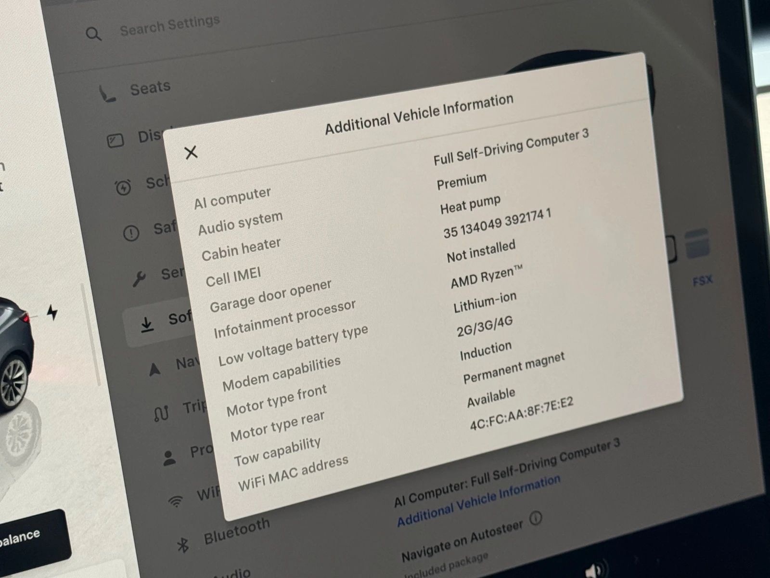Close the Additional Vehicle Information dialog
This screenshot has width=770, height=578.
click(191, 152)
